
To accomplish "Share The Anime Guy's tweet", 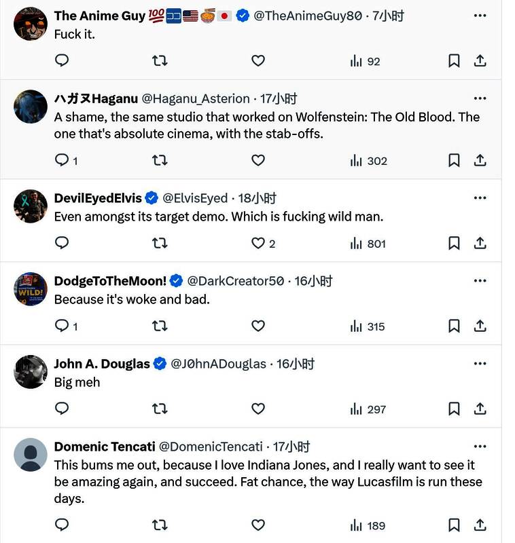I will pyautogui.click(x=480, y=61).
